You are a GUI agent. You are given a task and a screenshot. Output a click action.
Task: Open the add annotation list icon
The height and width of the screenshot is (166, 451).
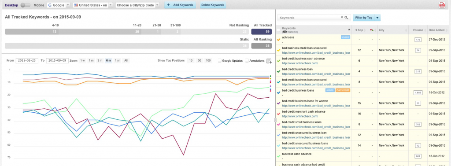tap(269, 61)
